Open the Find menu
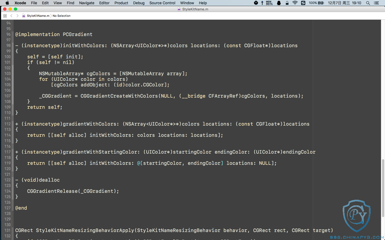 (x=71, y=3)
